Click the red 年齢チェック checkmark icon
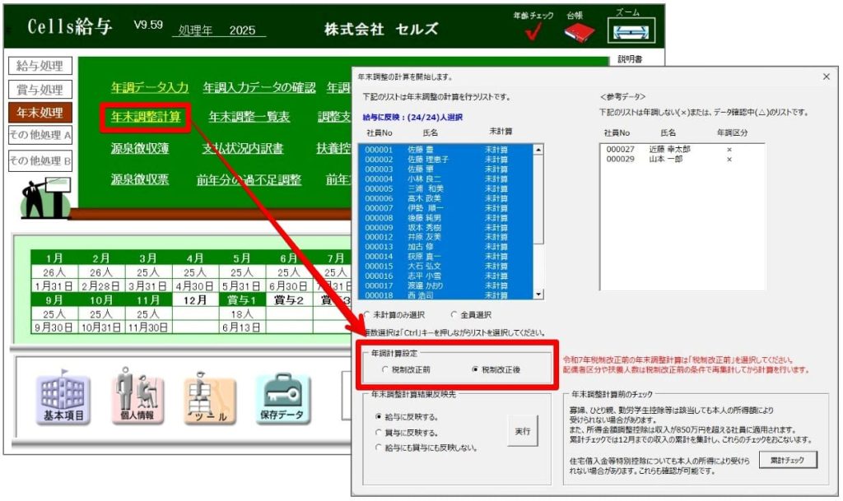Image resolution: width=843 pixels, height=501 pixels. [x=533, y=32]
